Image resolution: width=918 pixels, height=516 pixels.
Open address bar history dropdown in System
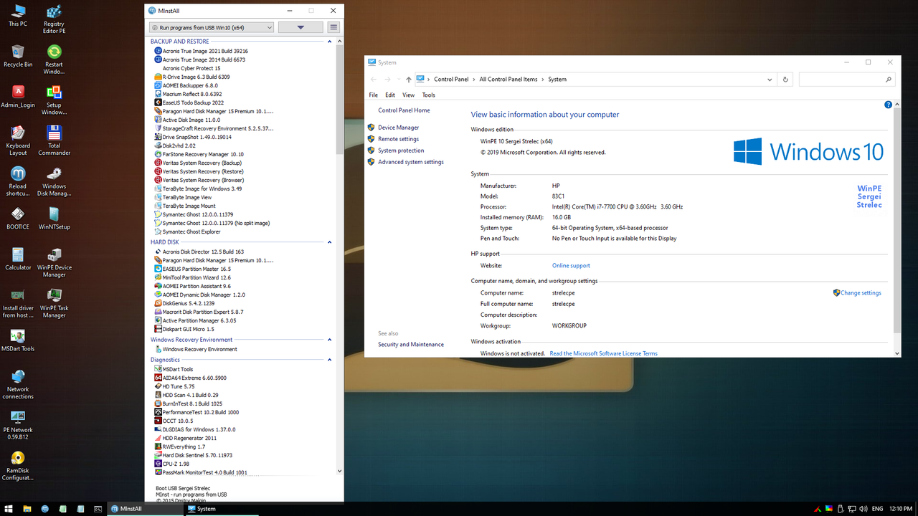770,80
